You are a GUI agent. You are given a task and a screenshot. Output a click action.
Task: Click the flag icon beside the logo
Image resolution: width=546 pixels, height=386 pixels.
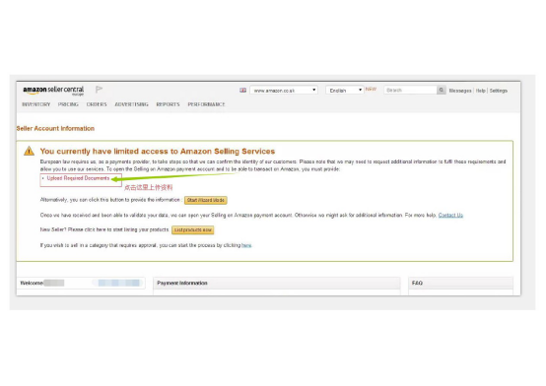pyautogui.click(x=99, y=90)
